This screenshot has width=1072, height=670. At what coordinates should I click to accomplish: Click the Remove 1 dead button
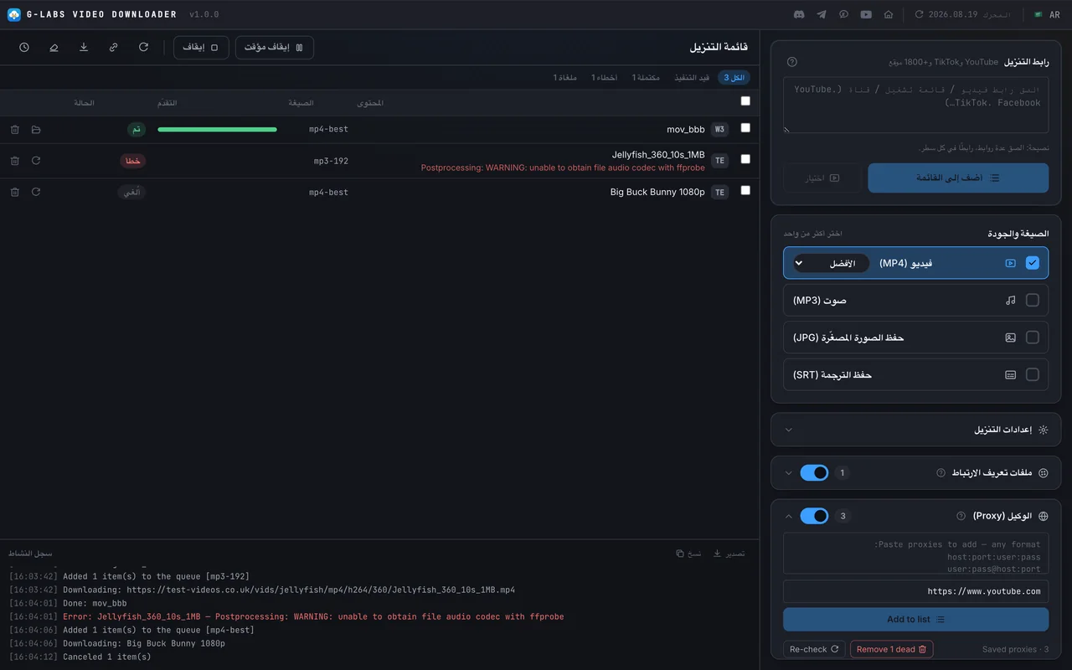(891, 649)
